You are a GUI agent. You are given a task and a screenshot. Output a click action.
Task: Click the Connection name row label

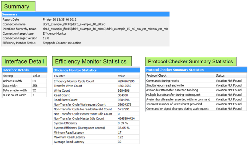[x=14, y=24]
